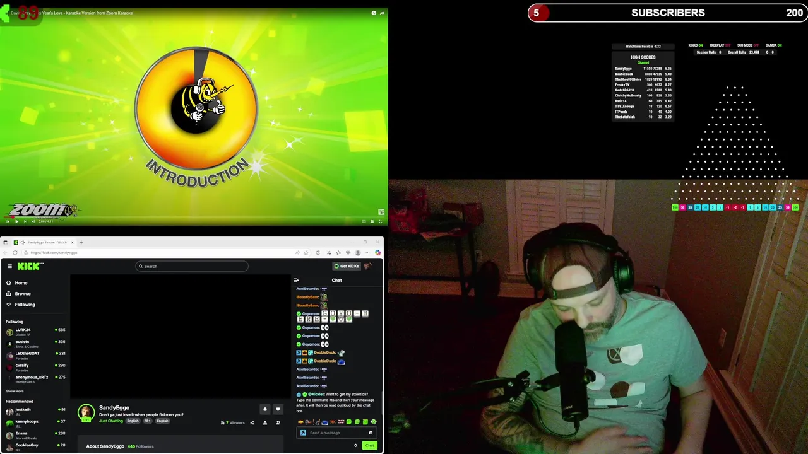Open justketh recommended channel
The width and height of the screenshot is (808, 454).
tap(35, 412)
